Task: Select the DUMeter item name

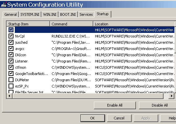Action: (22, 80)
